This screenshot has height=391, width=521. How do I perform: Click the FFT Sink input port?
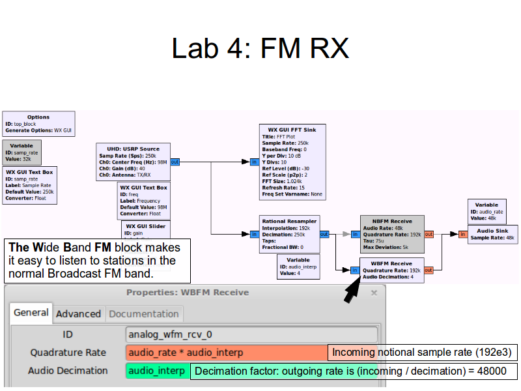pos(254,162)
